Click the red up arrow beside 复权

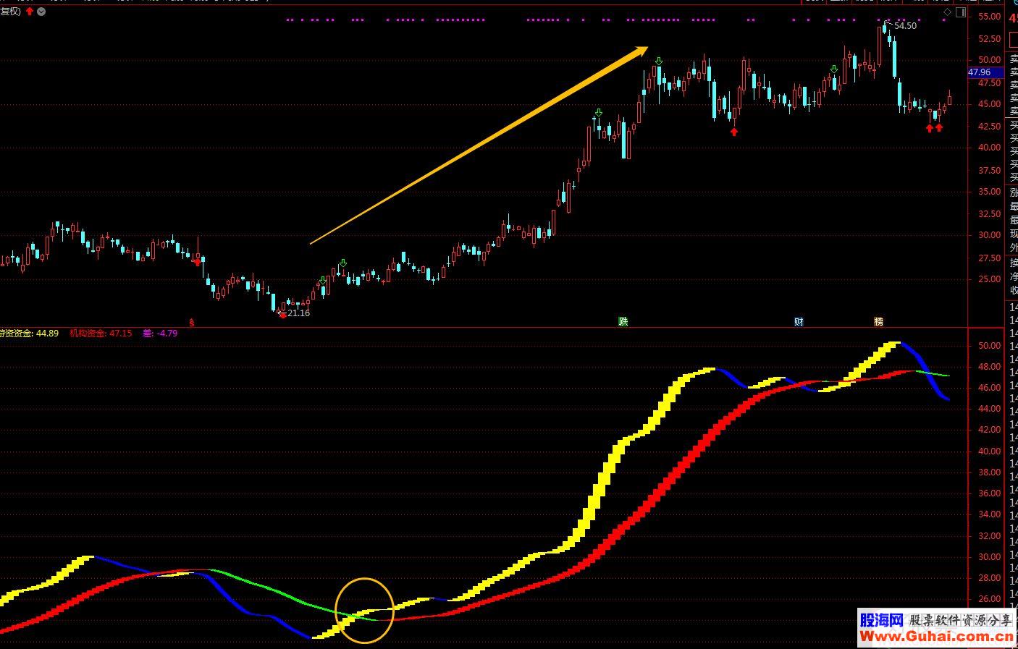(29, 12)
